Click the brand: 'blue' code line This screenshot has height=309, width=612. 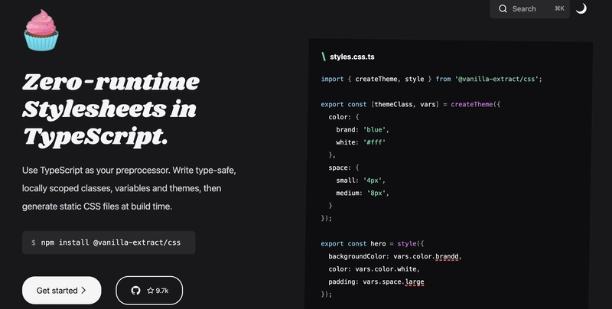click(363, 129)
